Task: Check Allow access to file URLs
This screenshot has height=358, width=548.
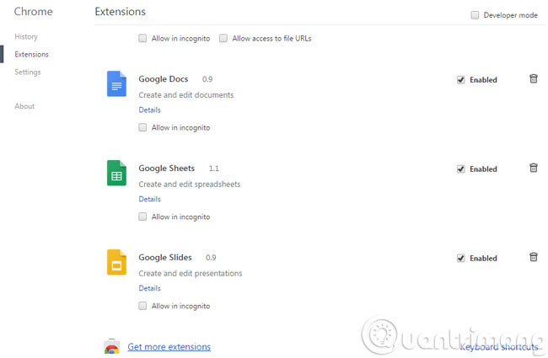Action: pos(223,38)
